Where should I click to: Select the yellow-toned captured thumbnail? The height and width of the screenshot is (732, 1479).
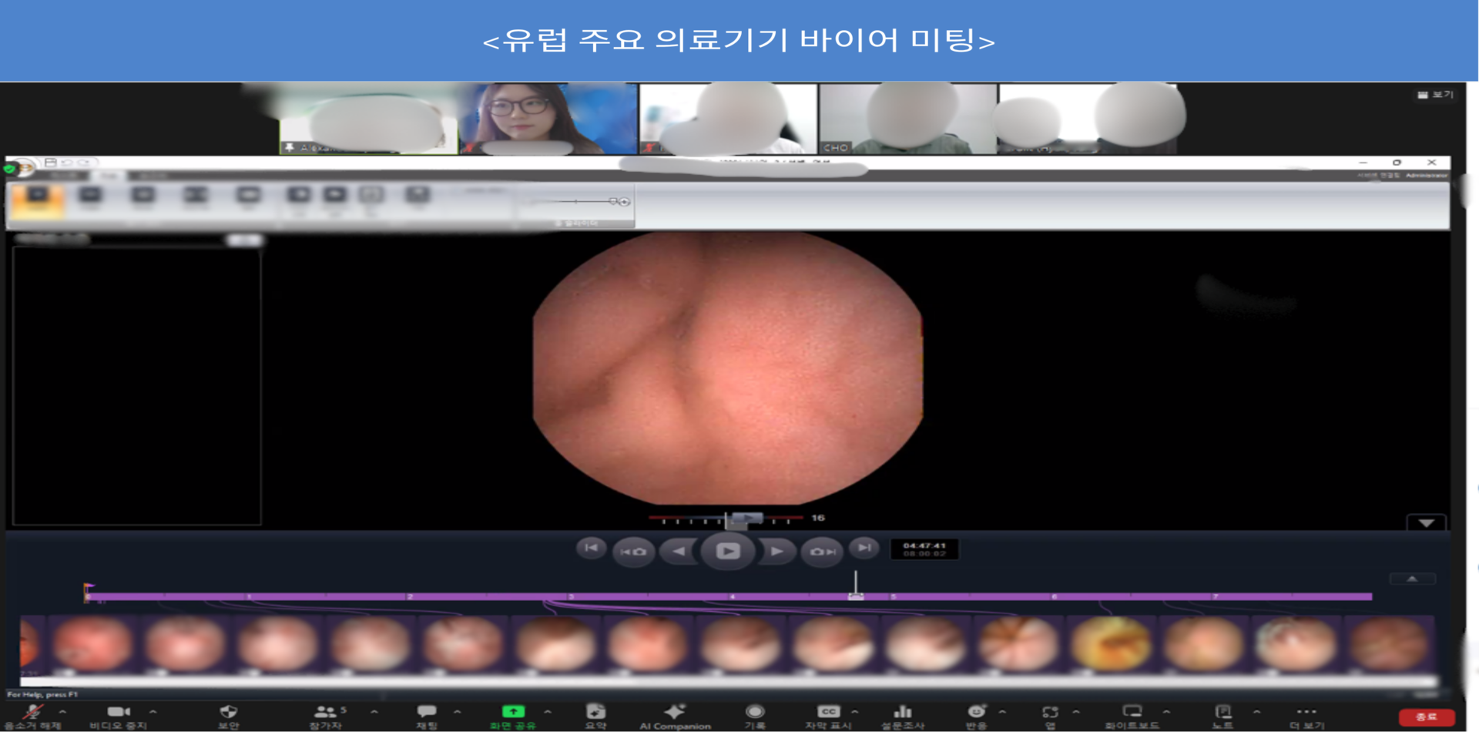[x=1111, y=644]
